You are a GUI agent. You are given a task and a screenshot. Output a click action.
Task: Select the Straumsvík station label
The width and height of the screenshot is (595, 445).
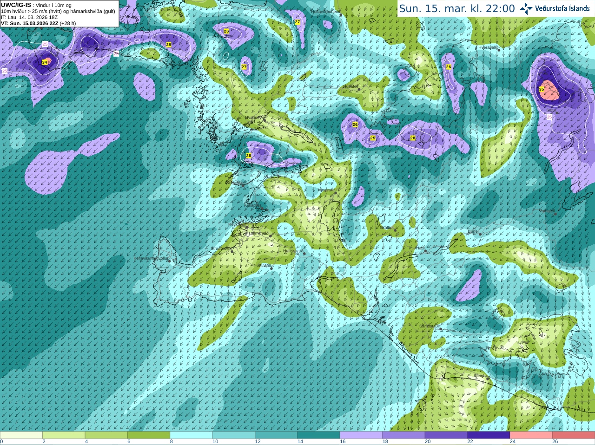click(x=220, y=249)
